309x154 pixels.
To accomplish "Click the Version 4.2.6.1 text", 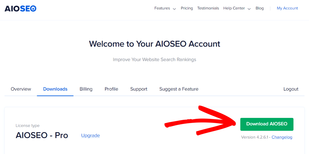I will coord(255,137).
